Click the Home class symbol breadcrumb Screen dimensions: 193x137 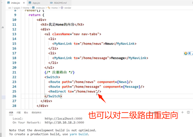pyautogui.click(x=54, y=8)
